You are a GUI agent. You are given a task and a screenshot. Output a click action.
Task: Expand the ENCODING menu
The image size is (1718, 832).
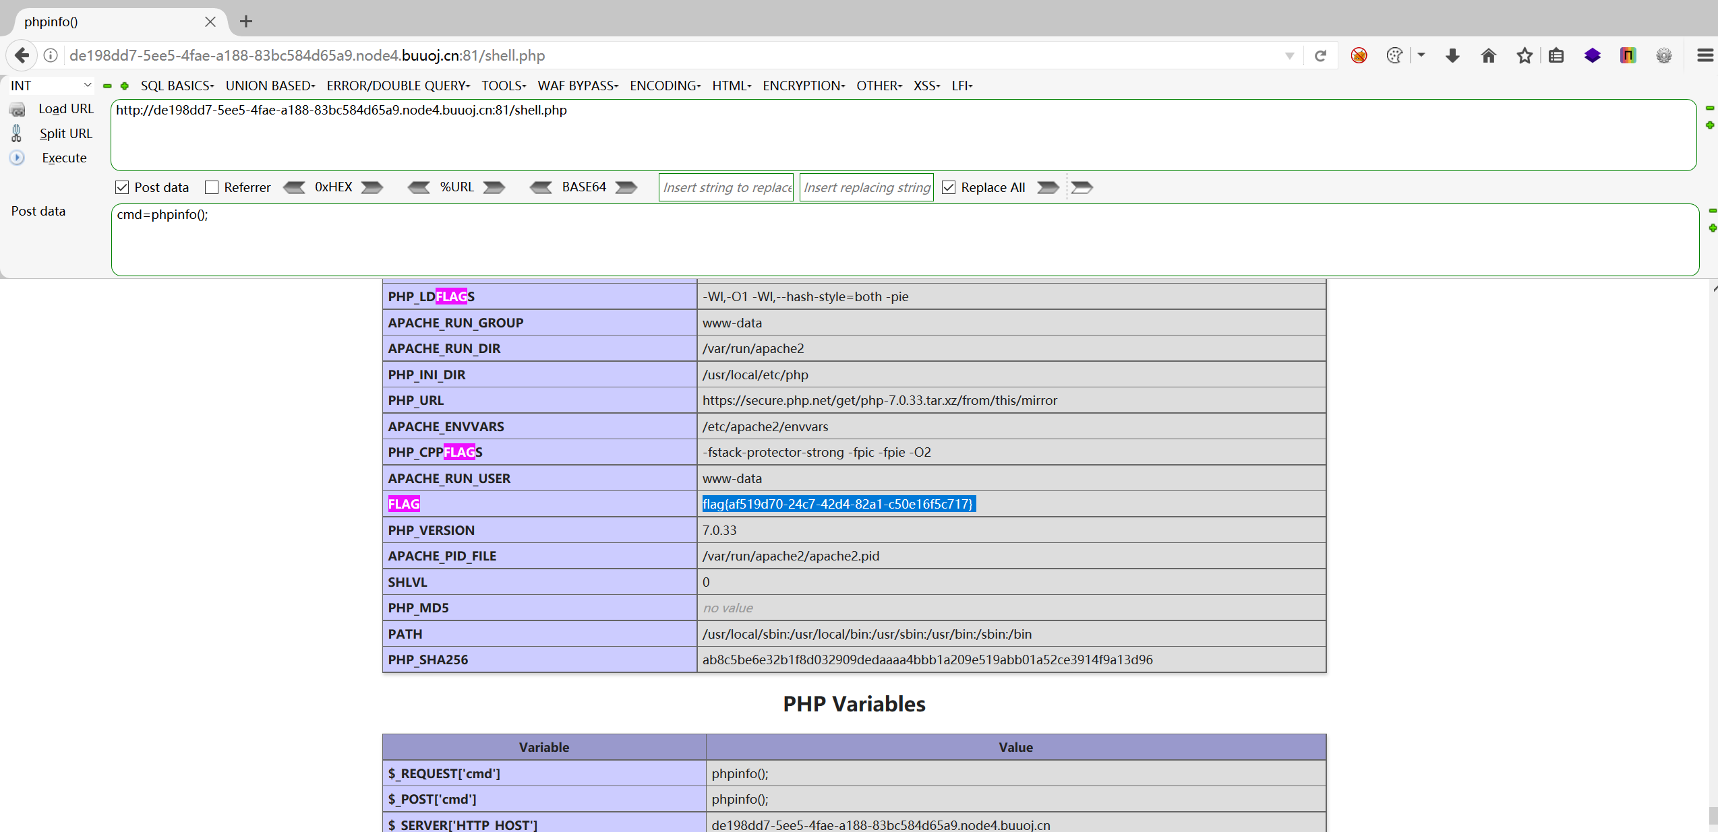tap(665, 86)
